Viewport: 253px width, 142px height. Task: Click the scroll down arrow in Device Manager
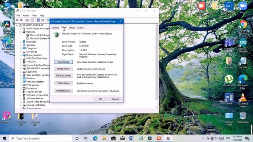click(x=157, y=107)
